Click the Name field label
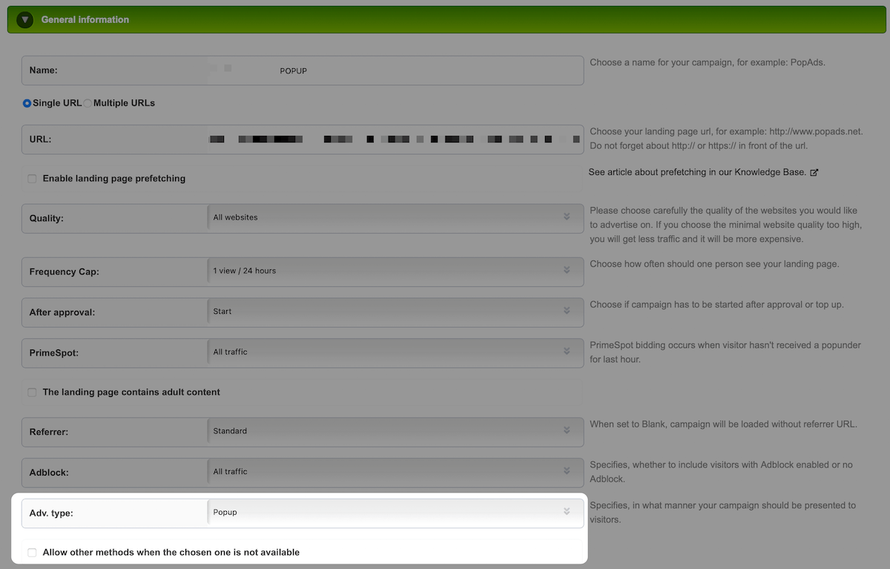Screen dimensions: 890x569 coord(44,70)
